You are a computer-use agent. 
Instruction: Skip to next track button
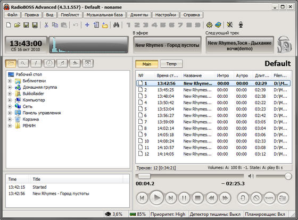pyautogui.click(x=171, y=198)
